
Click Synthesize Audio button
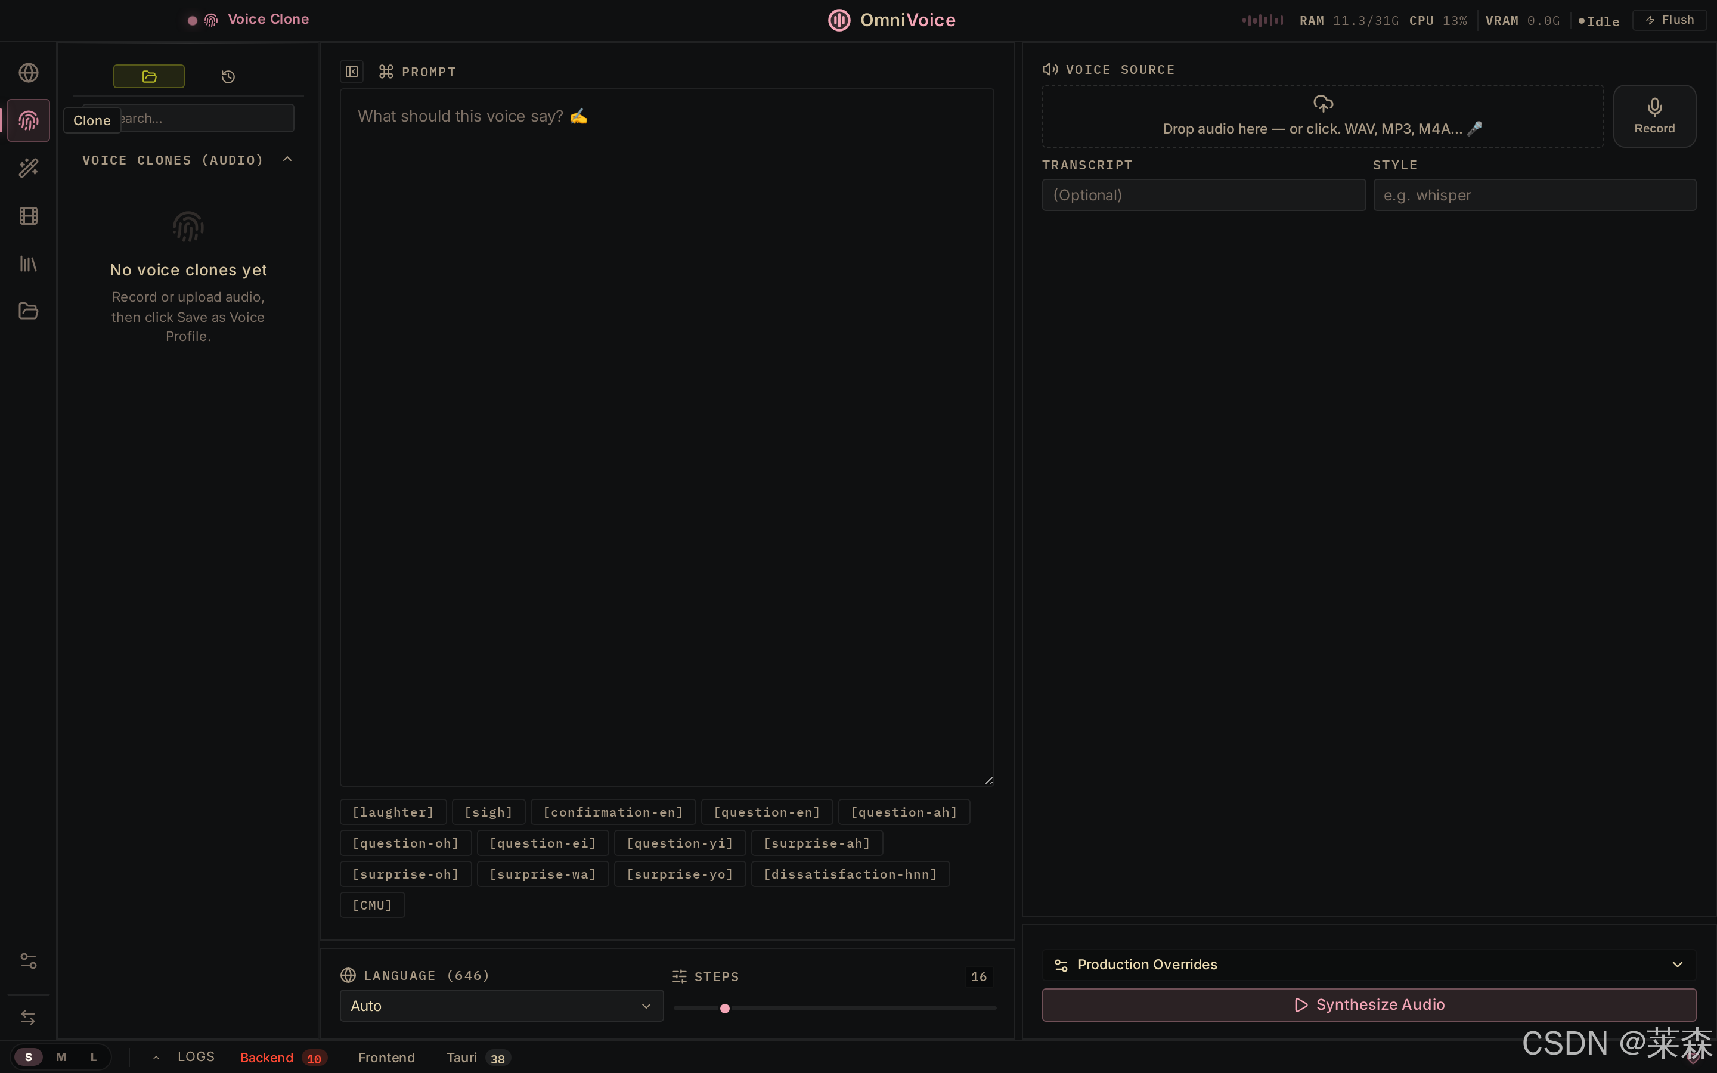click(x=1369, y=1005)
